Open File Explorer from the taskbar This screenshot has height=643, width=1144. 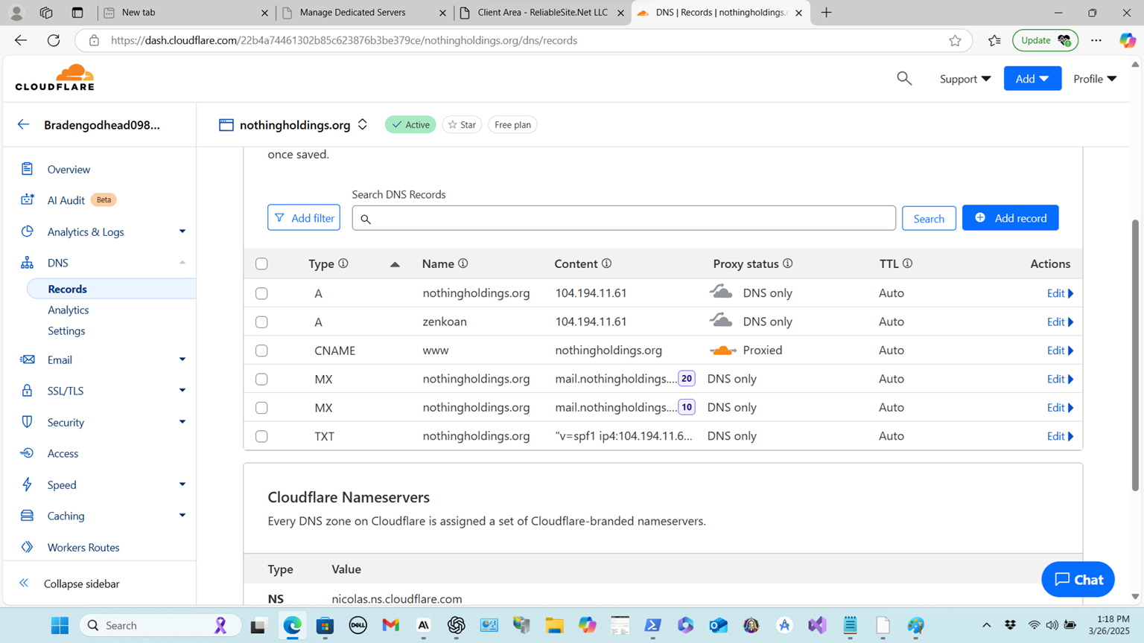pyautogui.click(x=554, y=625)
